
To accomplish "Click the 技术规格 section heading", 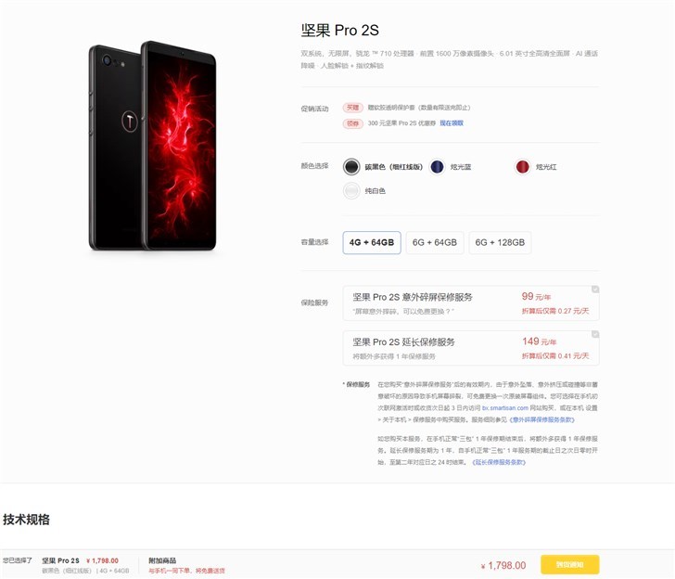I will click(x=26, y=520).
